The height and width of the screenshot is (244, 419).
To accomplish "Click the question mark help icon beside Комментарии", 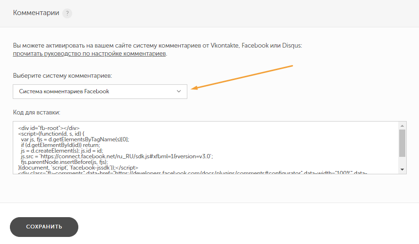I will pyautogui.click(x=67, y=13).
